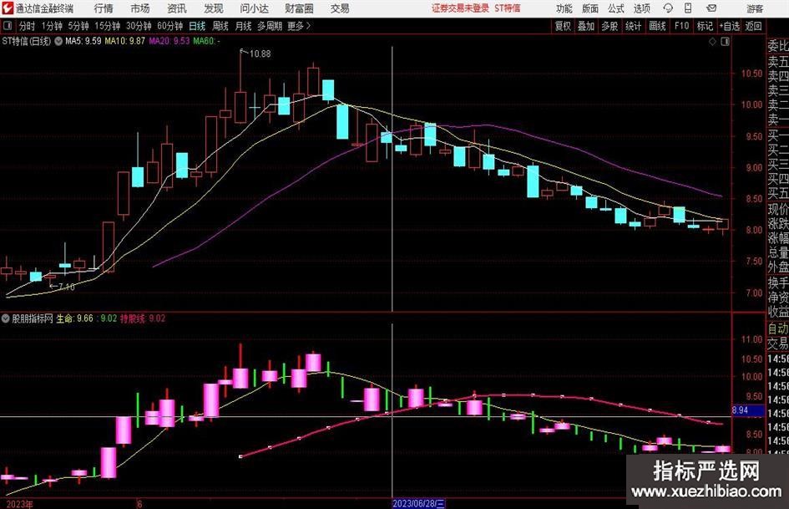Click the 2023/06/28 date label
This screenshot has width=789, height=509.
[418, 503]
